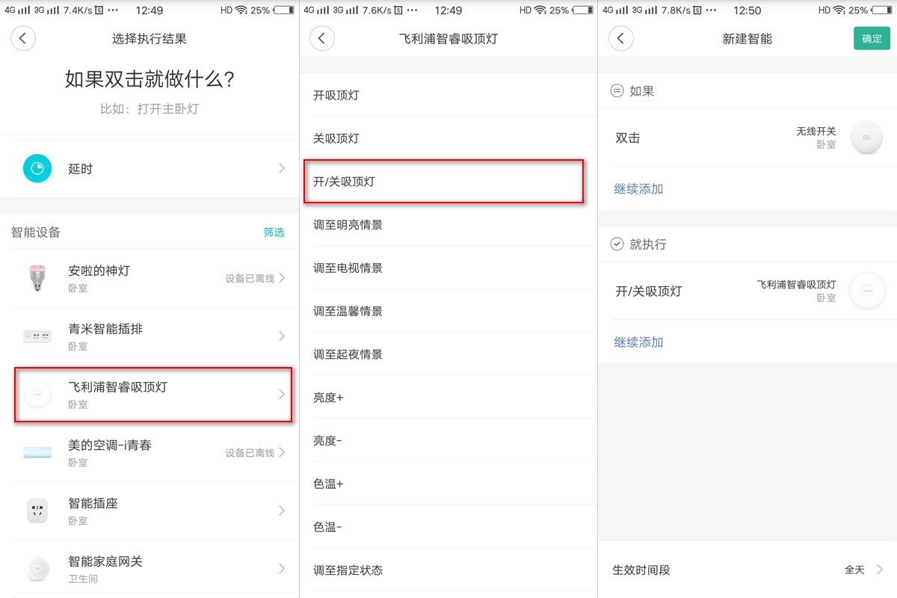Image resolution: width=897 pixels, height=598 pixels.
Task: Select the 延时 (delay) clock icon
Action: (37, 169)
